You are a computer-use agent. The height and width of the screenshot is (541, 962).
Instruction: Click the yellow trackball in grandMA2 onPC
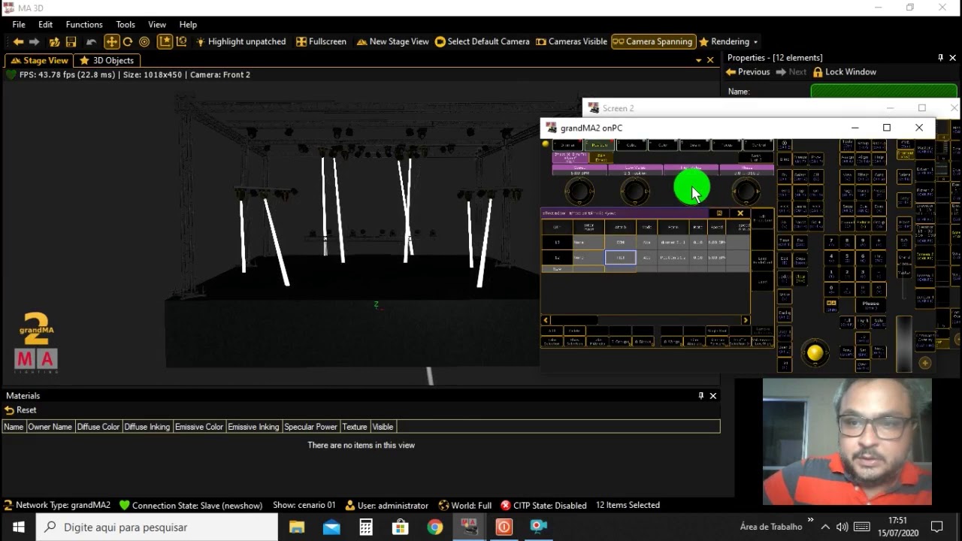(815, 352)
